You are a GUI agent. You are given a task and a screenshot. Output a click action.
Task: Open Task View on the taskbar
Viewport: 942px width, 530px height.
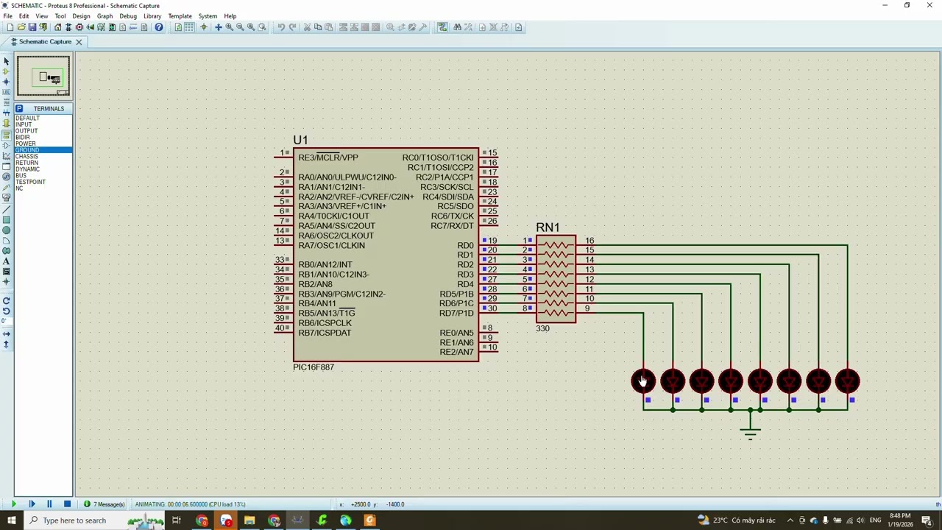pyautogui.click(x=177, y=520)
